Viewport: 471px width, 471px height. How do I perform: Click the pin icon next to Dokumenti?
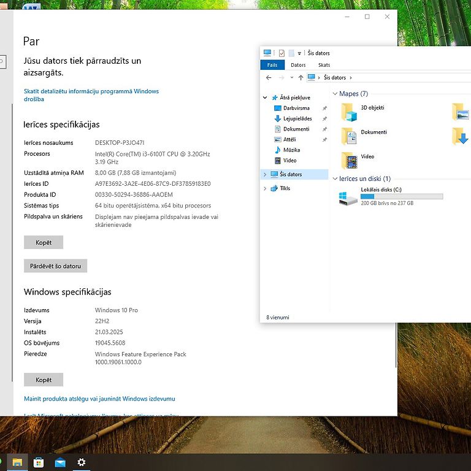pyautogui.click(x=324, y=129)
